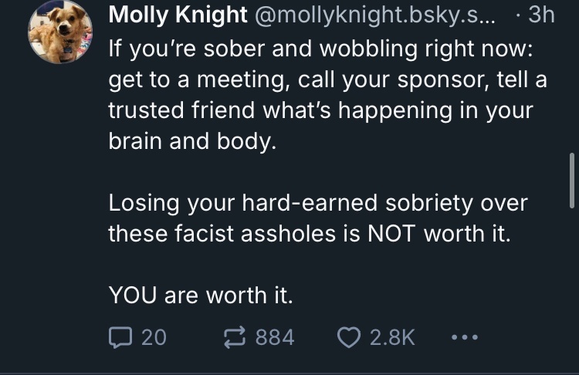Click the word "NOT" in the post
Image resolution: width=579 pixels, height=375 pixels.
(x=393, y=232)
